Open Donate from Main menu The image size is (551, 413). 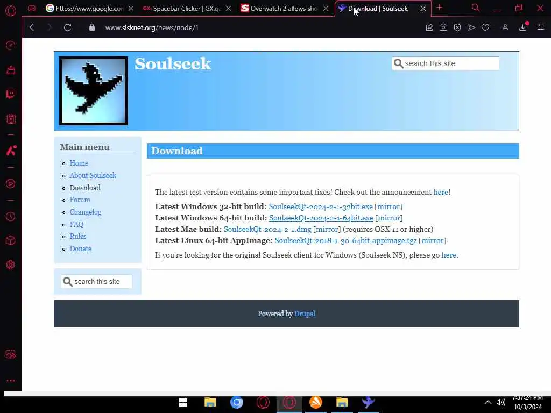pos(81,248)
